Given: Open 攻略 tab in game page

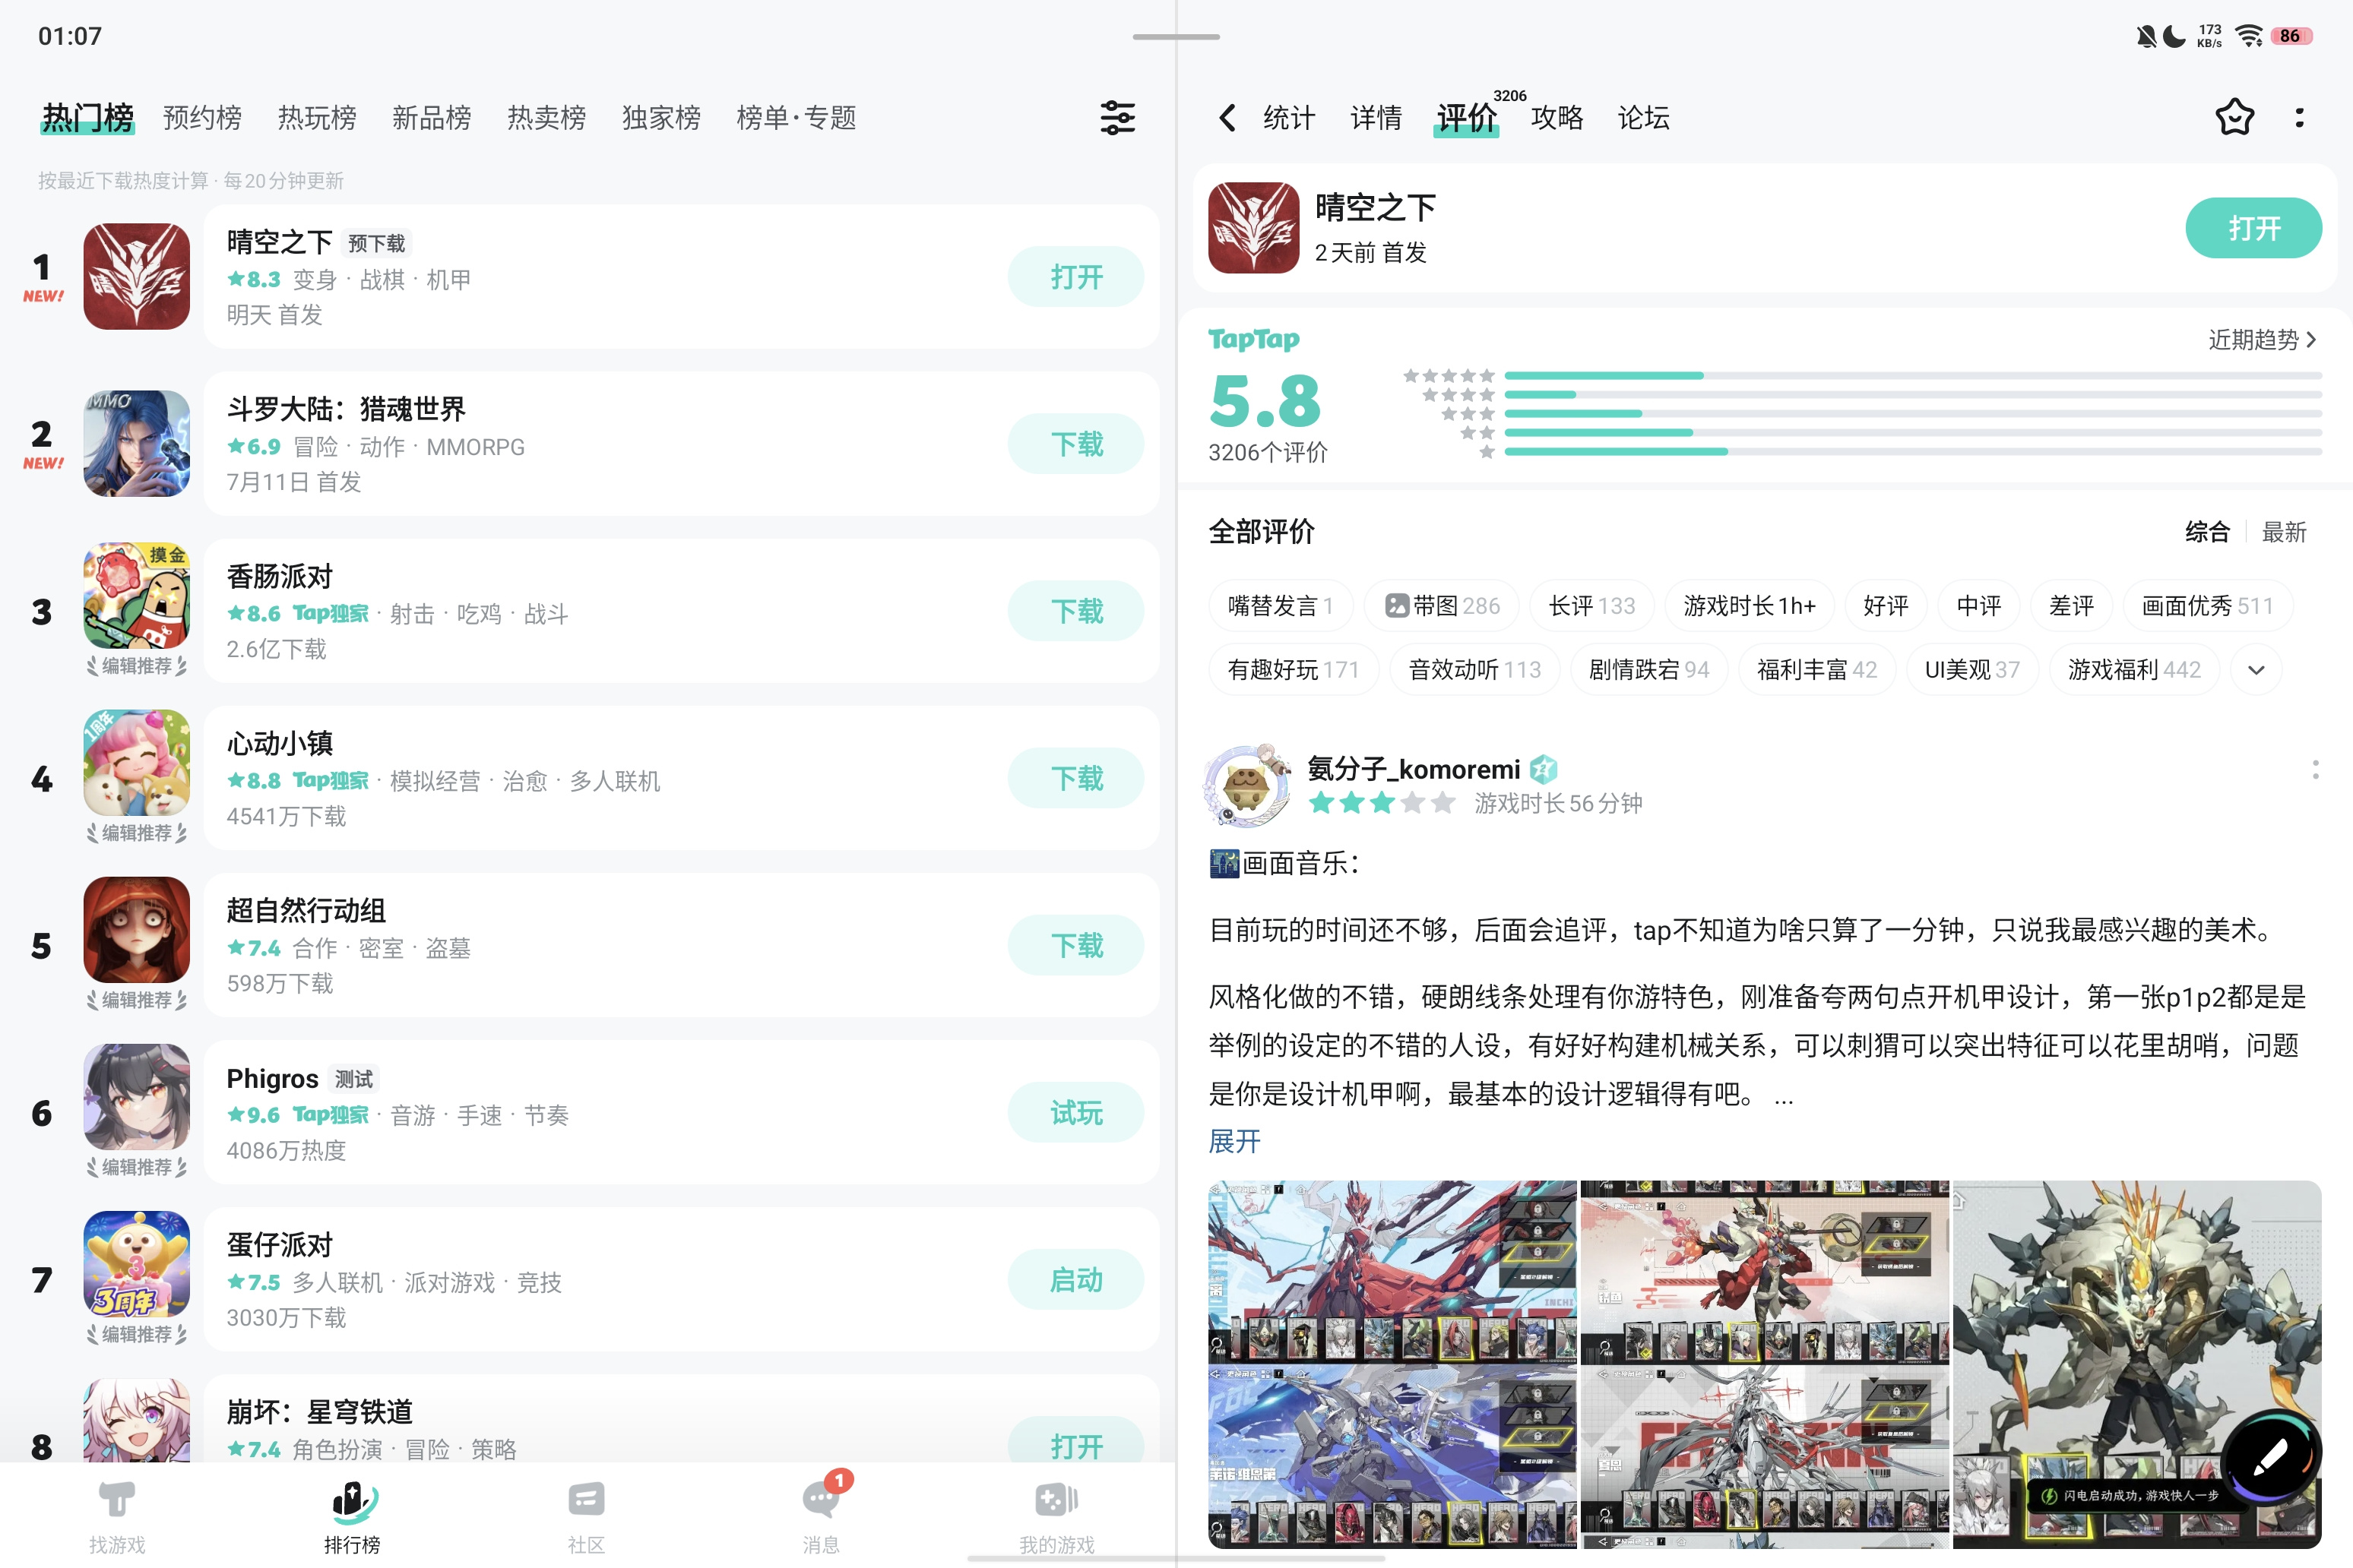Looking at the screenshot, I should click(x=1557, y=118).
